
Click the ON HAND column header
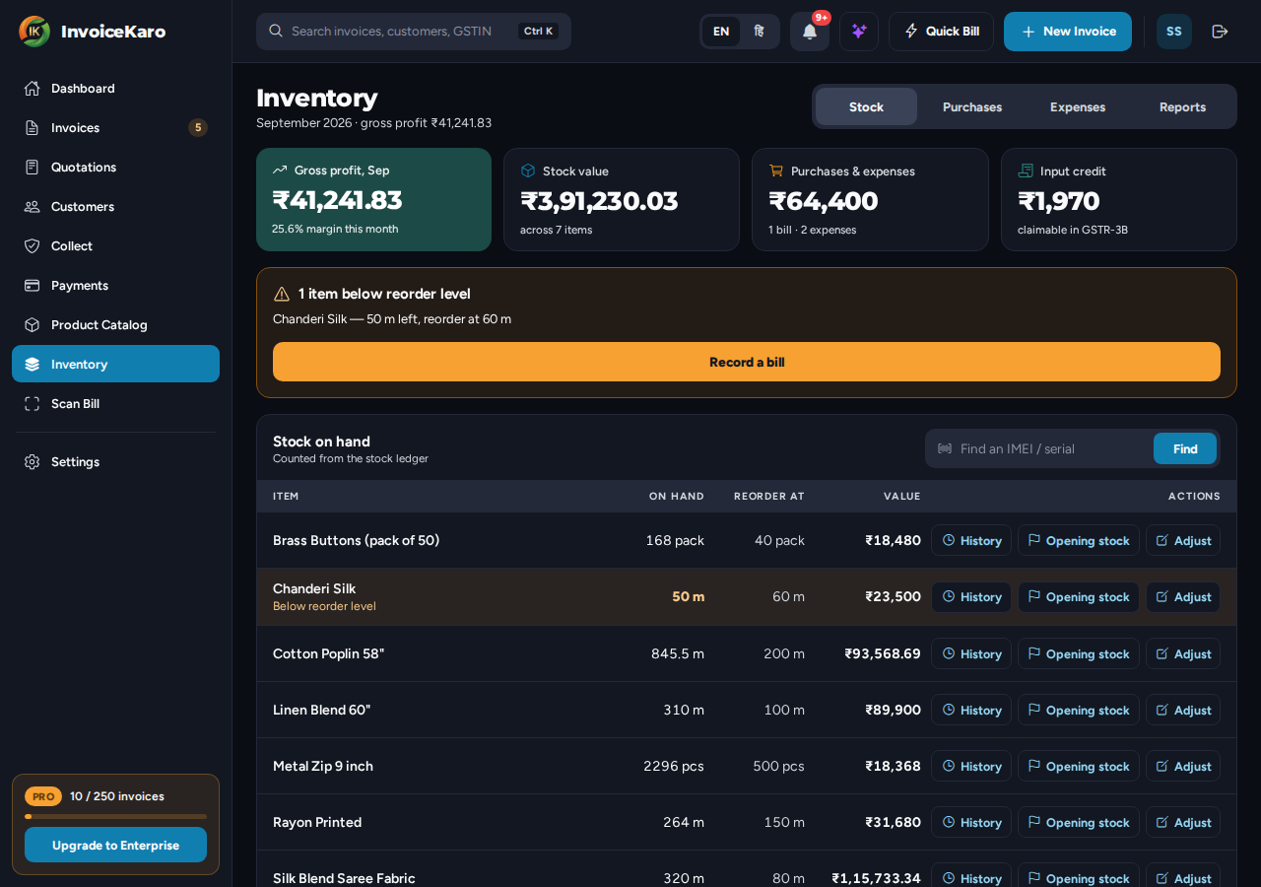coord(677,496)
